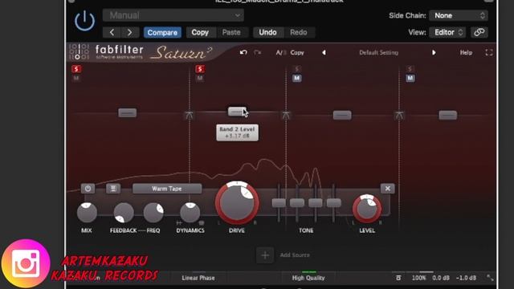
Task: Click the FabFilter Saturn undo arrow icon
Action: point(243,52)
